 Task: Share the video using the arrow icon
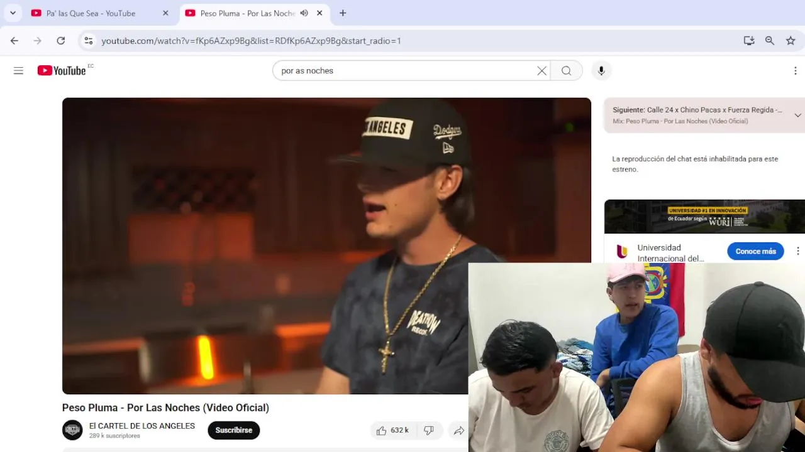pos(459,431)
